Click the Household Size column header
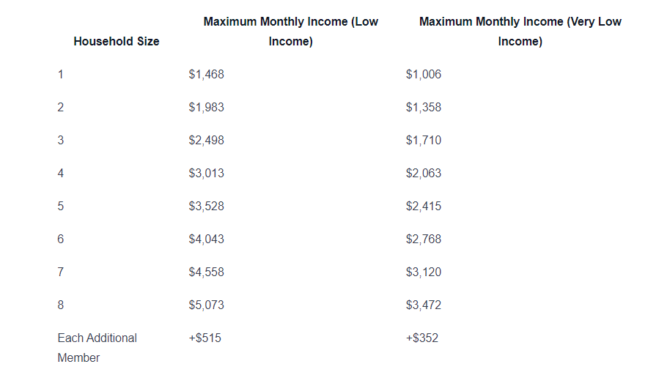The height and width of the screenshot is (375, 667). [x=116, y=41]
